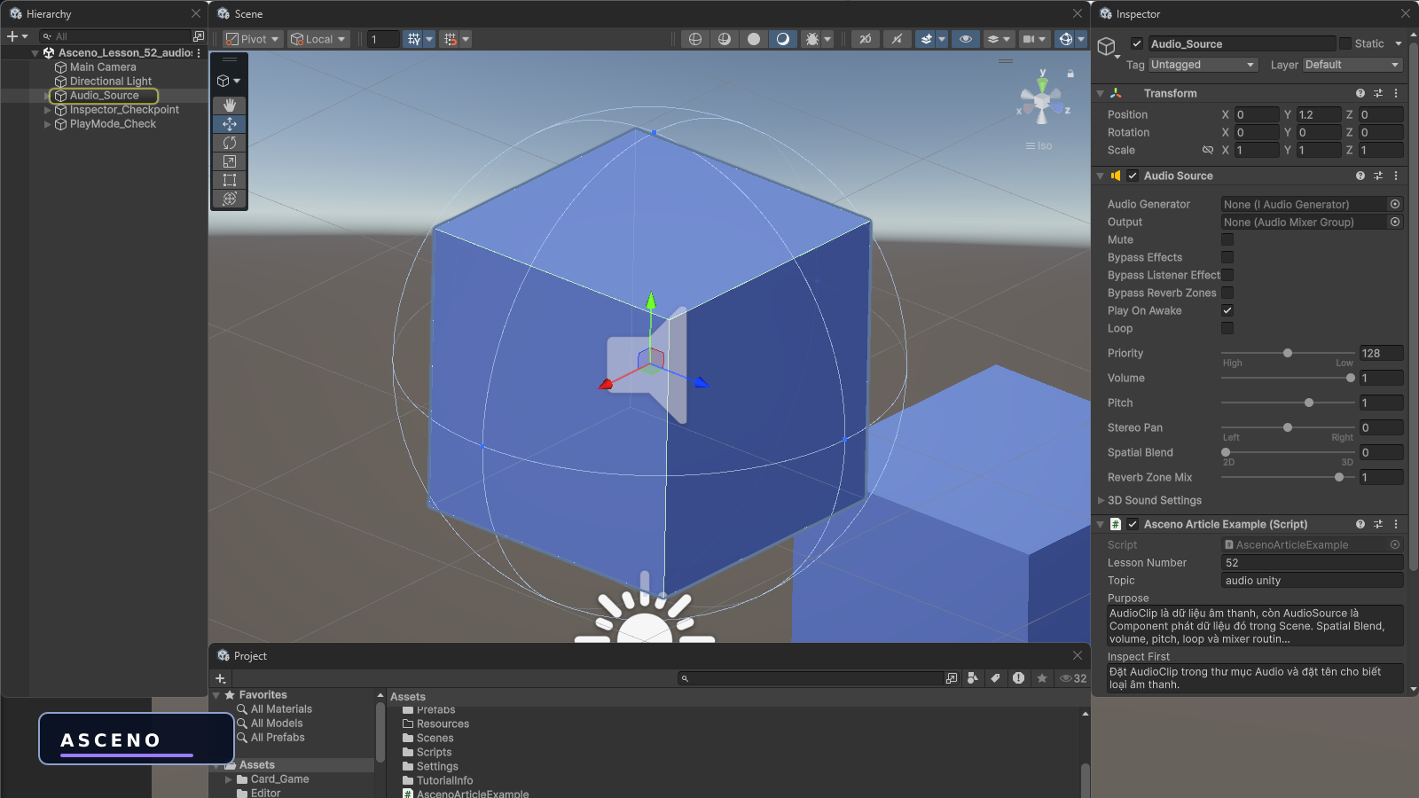Click the scene orientation gizmo
The image size is (1419, 798).
pyautogui.click(x=1043, y=99)
